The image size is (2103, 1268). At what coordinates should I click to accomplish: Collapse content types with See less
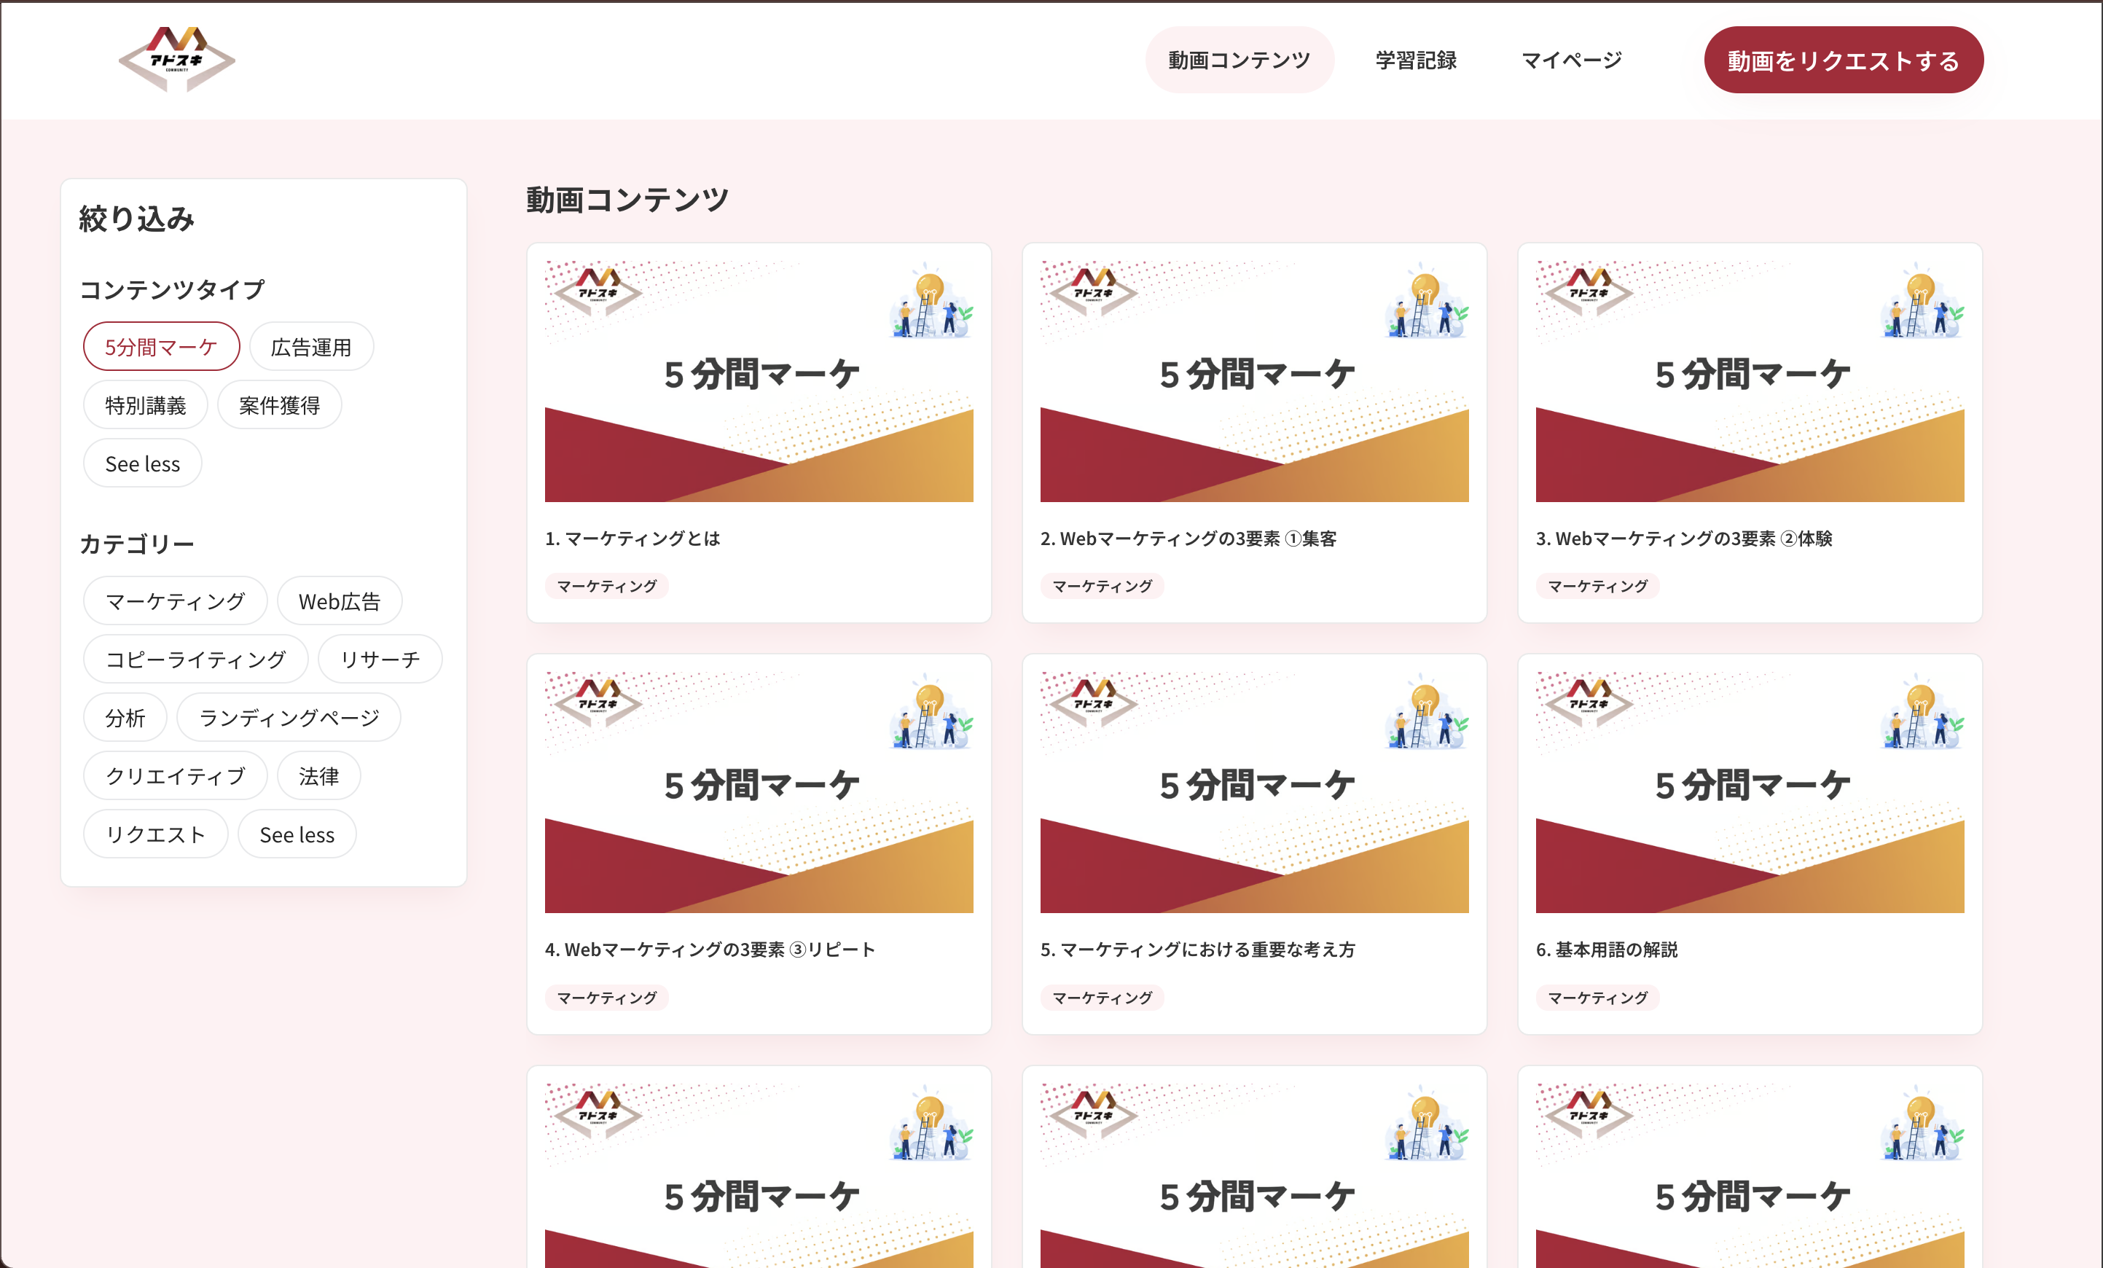coord(143,463)
